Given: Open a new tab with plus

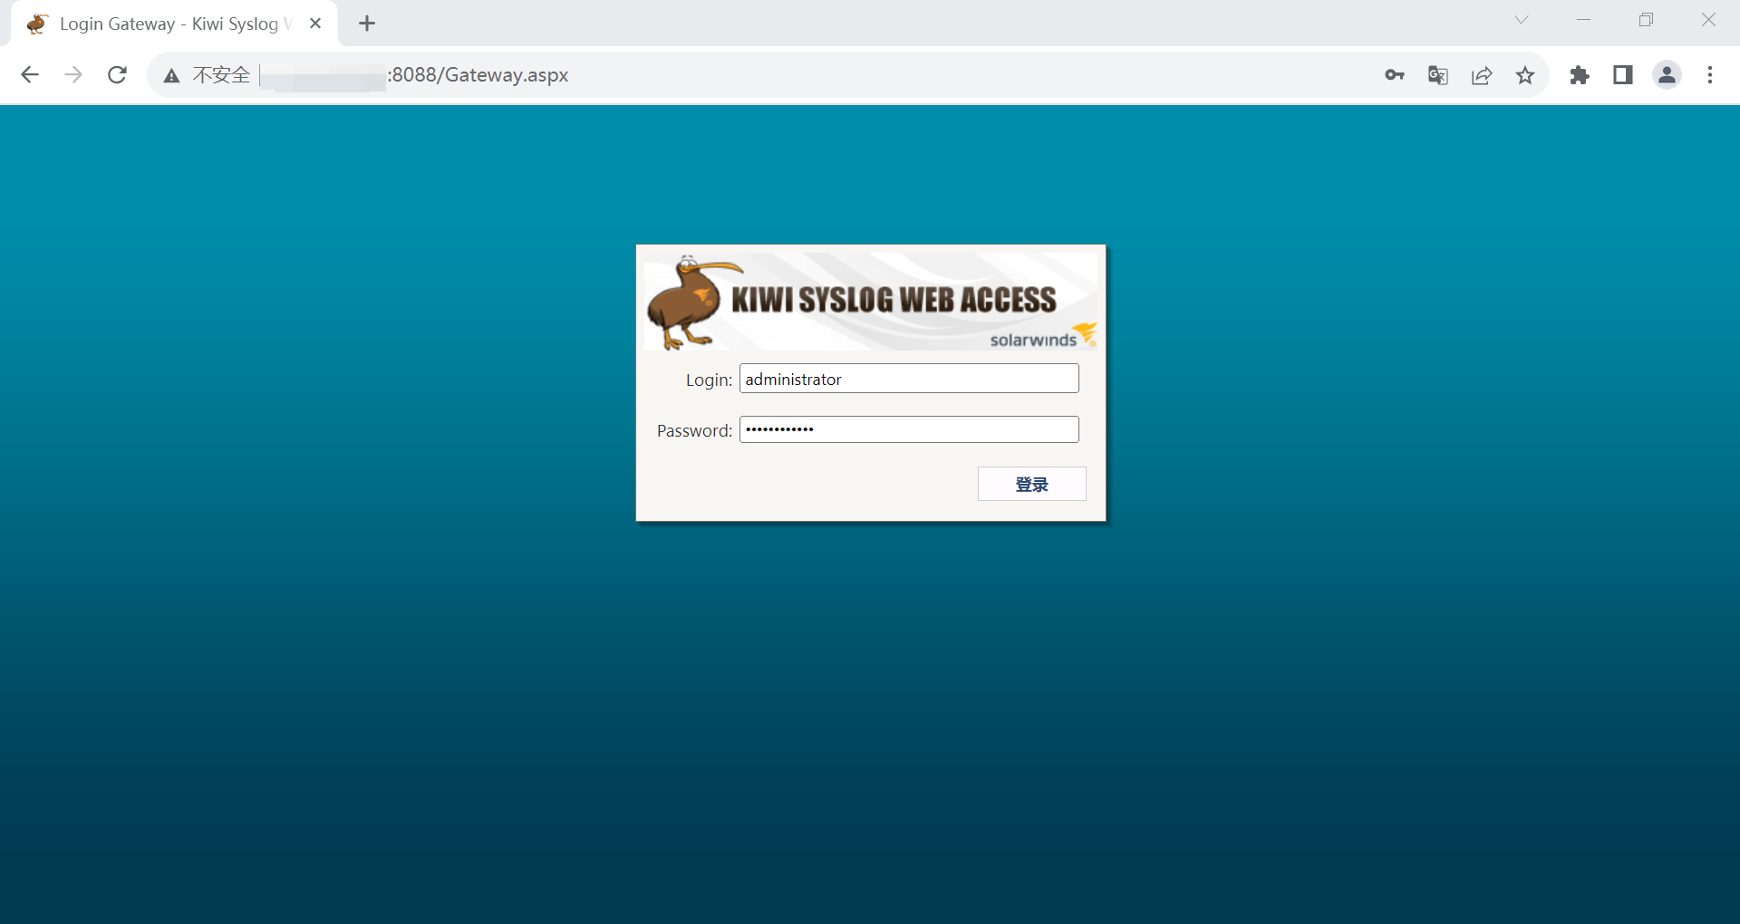Looking at the screenshot, I should pyautogui.click(x=367, y=24).
